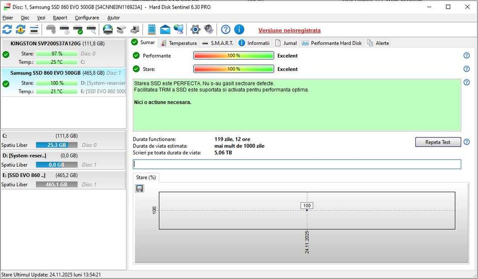The width and height of the screenshot is (478, 279).
Task: Click the KINGSTON Temp. 25 °C bar
Action: (57, 62)
